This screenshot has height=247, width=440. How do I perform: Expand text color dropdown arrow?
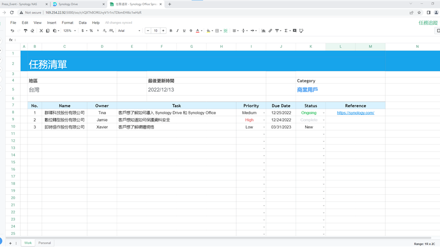coord(202,31)
